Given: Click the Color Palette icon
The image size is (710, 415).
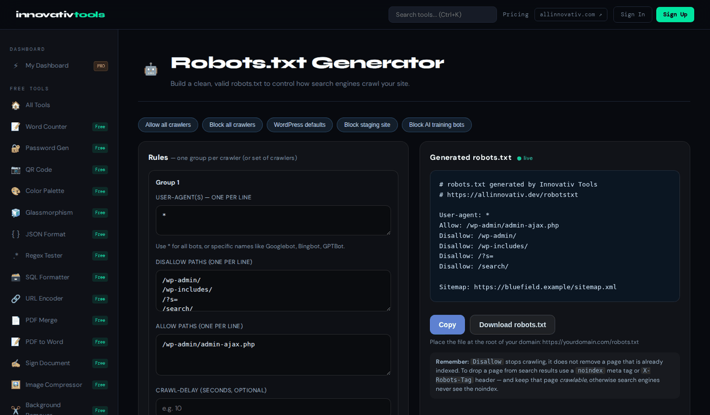Looking at the screenshot, I should [16, 191].
